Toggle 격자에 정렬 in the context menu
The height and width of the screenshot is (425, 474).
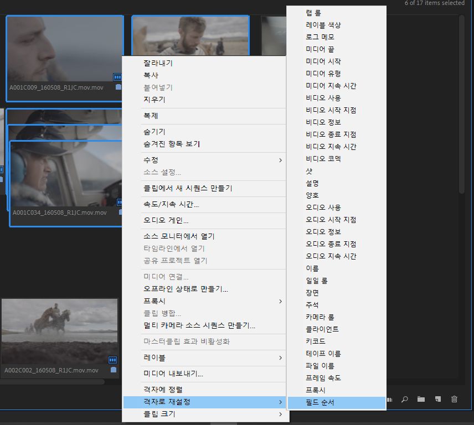coord(161,389)
